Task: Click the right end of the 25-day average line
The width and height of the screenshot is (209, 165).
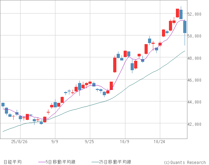Action: point(185,51)
